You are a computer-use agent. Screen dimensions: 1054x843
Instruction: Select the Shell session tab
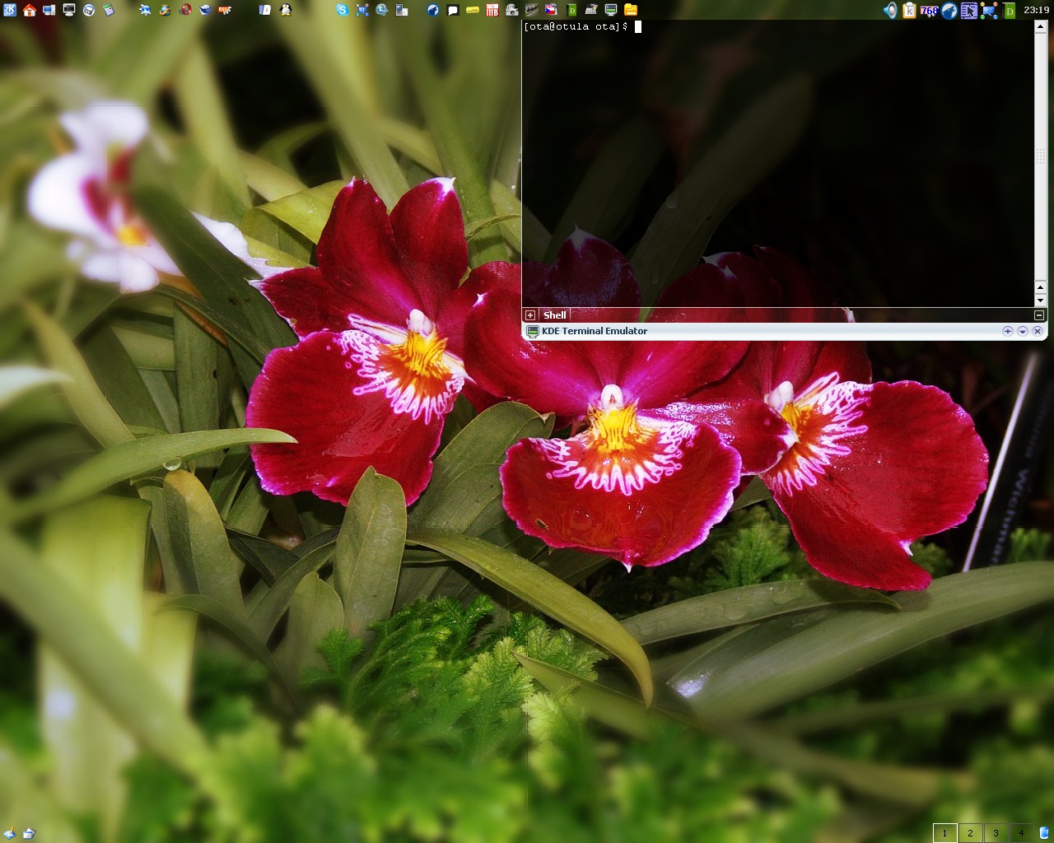[x=554, y=315]
